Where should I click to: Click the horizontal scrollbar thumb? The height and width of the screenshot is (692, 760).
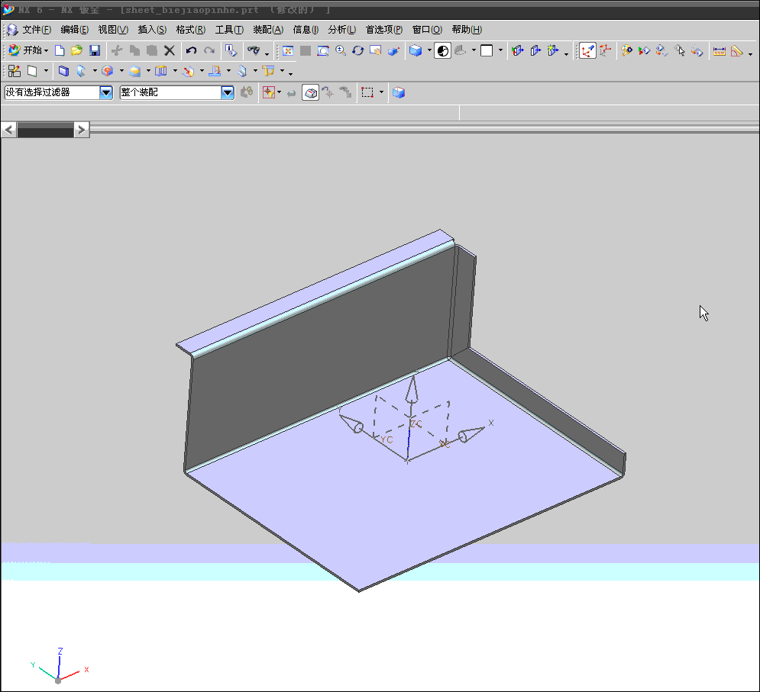pos(46,130)
